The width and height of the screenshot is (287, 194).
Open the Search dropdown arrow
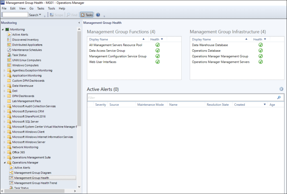40,15
